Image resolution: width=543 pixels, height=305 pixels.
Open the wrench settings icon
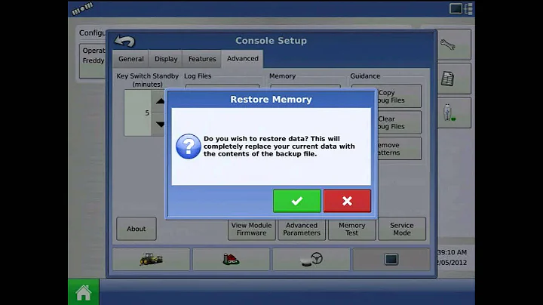(454, 45)
